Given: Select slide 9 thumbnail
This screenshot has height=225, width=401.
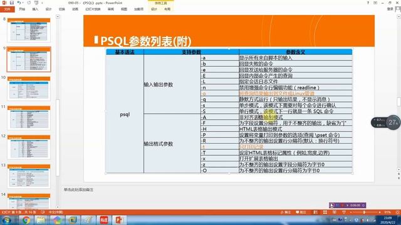Looking at the screenshot, I should point(29,59).
